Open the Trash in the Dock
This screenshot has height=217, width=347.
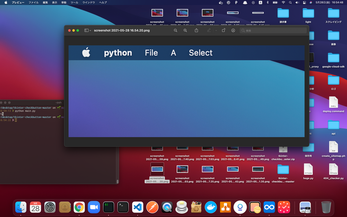pos(326,207)
